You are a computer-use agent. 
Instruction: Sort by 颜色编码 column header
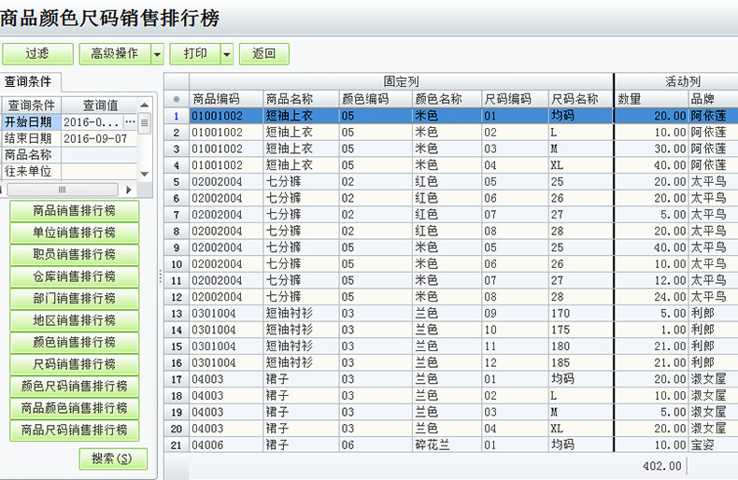[376, 99]
